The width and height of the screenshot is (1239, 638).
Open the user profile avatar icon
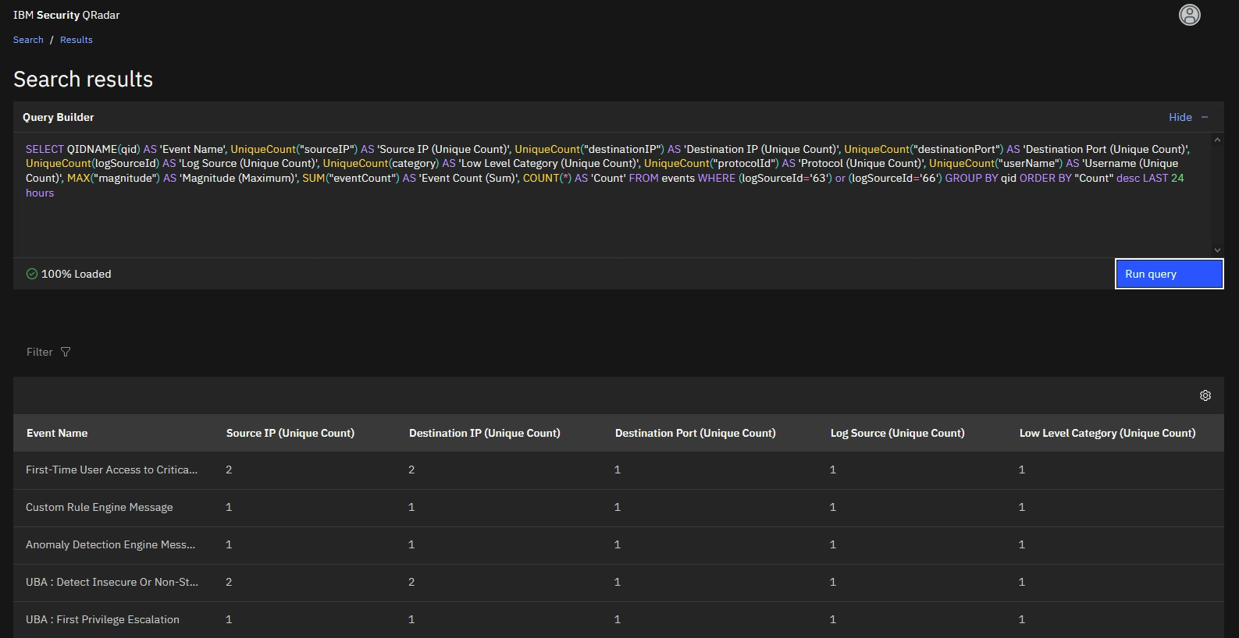point(1189,15)
